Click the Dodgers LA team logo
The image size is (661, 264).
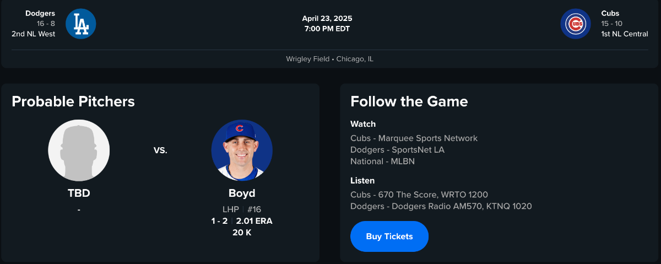point(81,24)
